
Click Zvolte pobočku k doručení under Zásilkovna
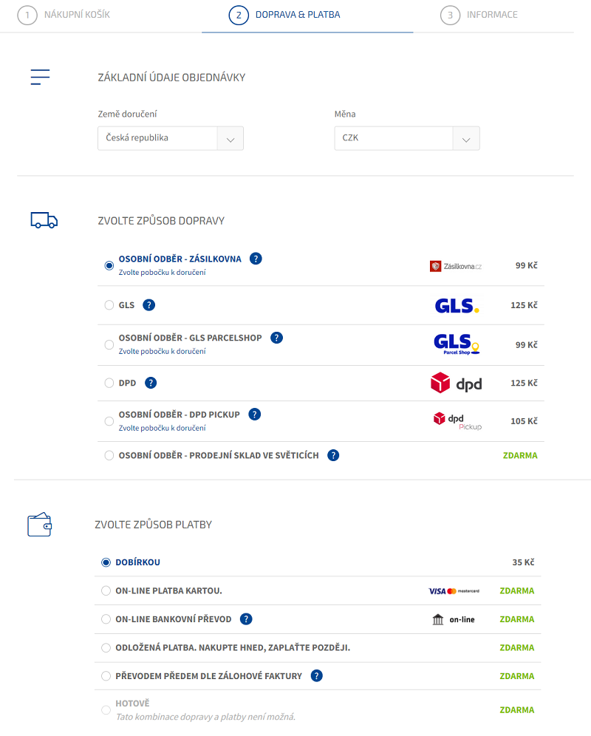(x=162, y=272)
